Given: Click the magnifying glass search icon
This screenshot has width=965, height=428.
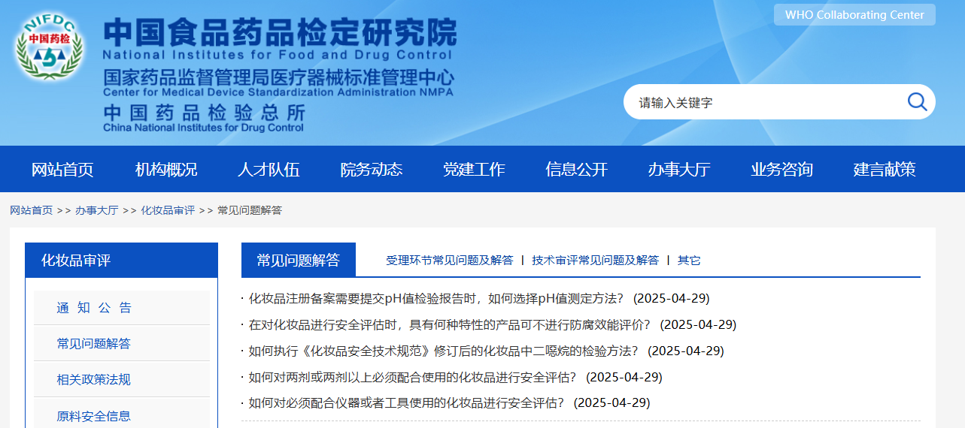Looking at the screenshot, I should coord(916,101).
